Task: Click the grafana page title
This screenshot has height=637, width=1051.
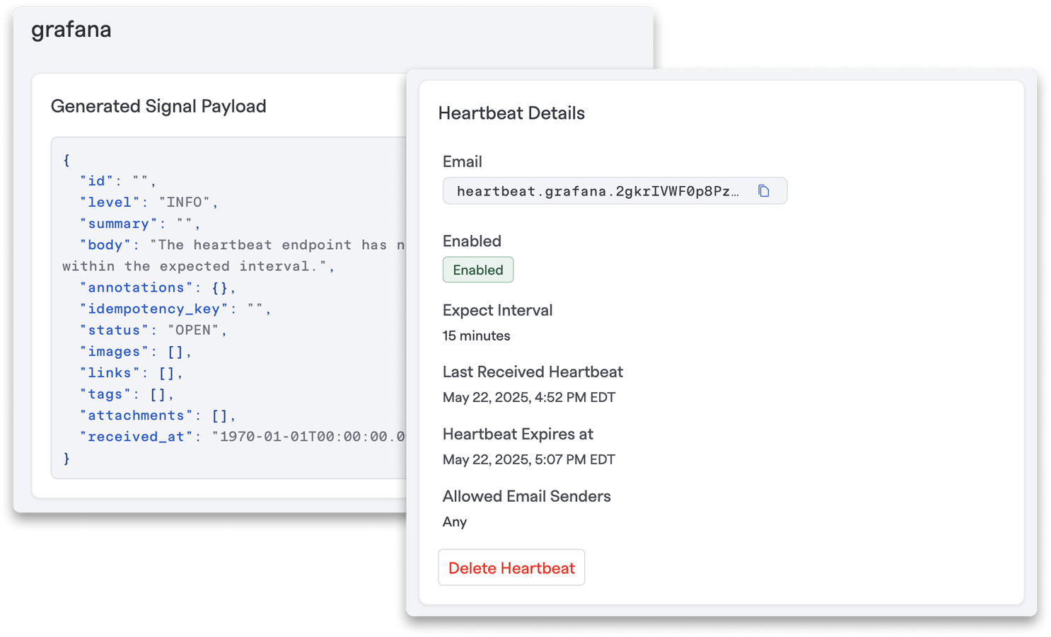Action: [x=71, y=30]
